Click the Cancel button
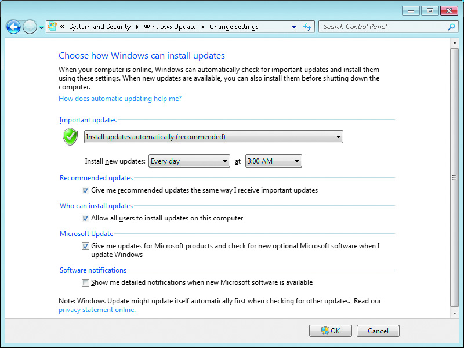The height and width of the screenshot is (348, 464). pyautogui.click(x=378, y=331)
